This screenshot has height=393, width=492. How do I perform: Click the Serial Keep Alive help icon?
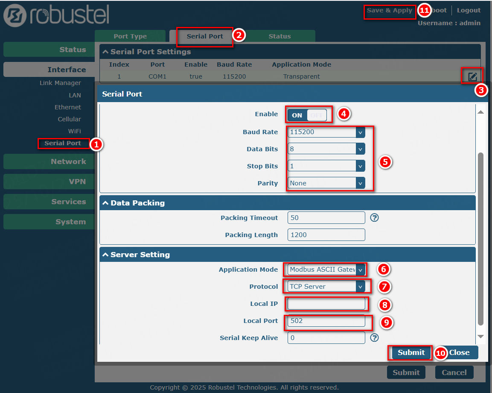coord(374,338)
